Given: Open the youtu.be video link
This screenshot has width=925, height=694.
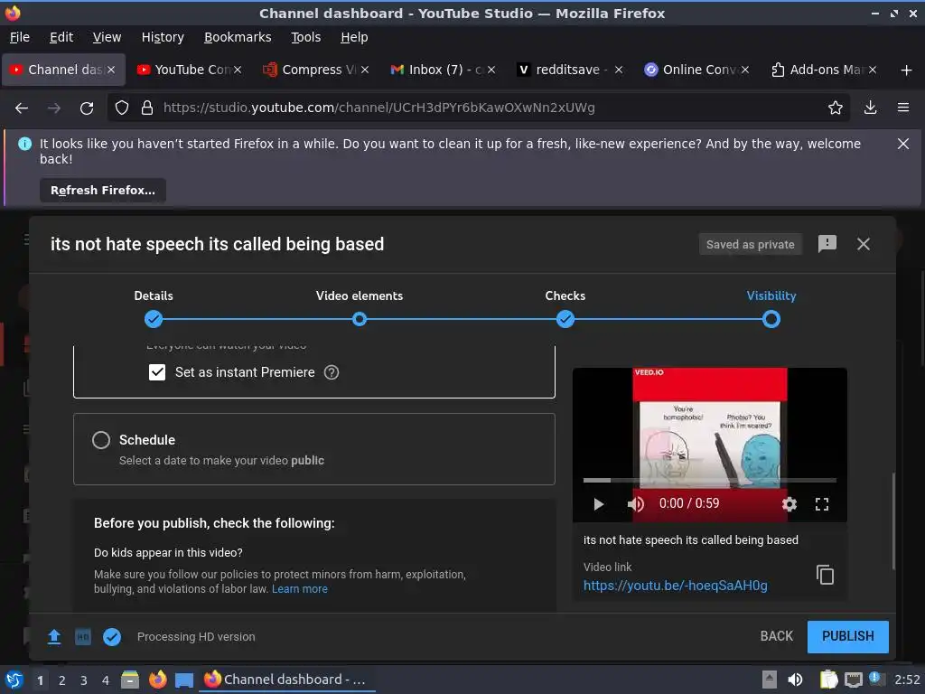Looking at the screenshot, I should click(x=676, y=586).
